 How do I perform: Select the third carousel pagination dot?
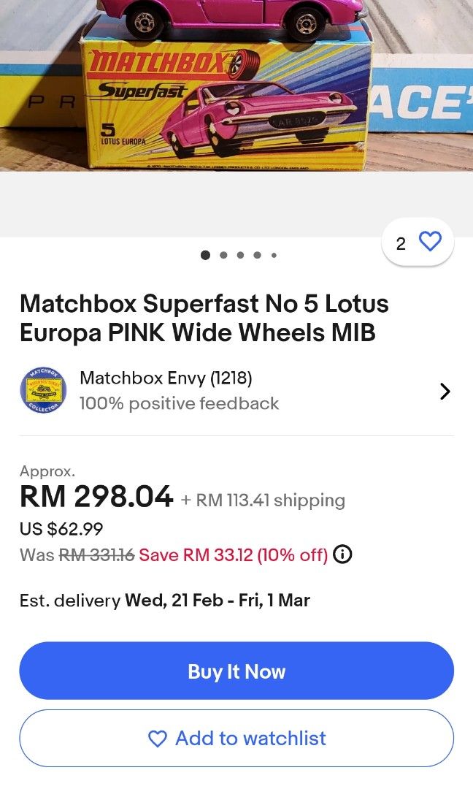pyautogui.click(x=239, y=255)
